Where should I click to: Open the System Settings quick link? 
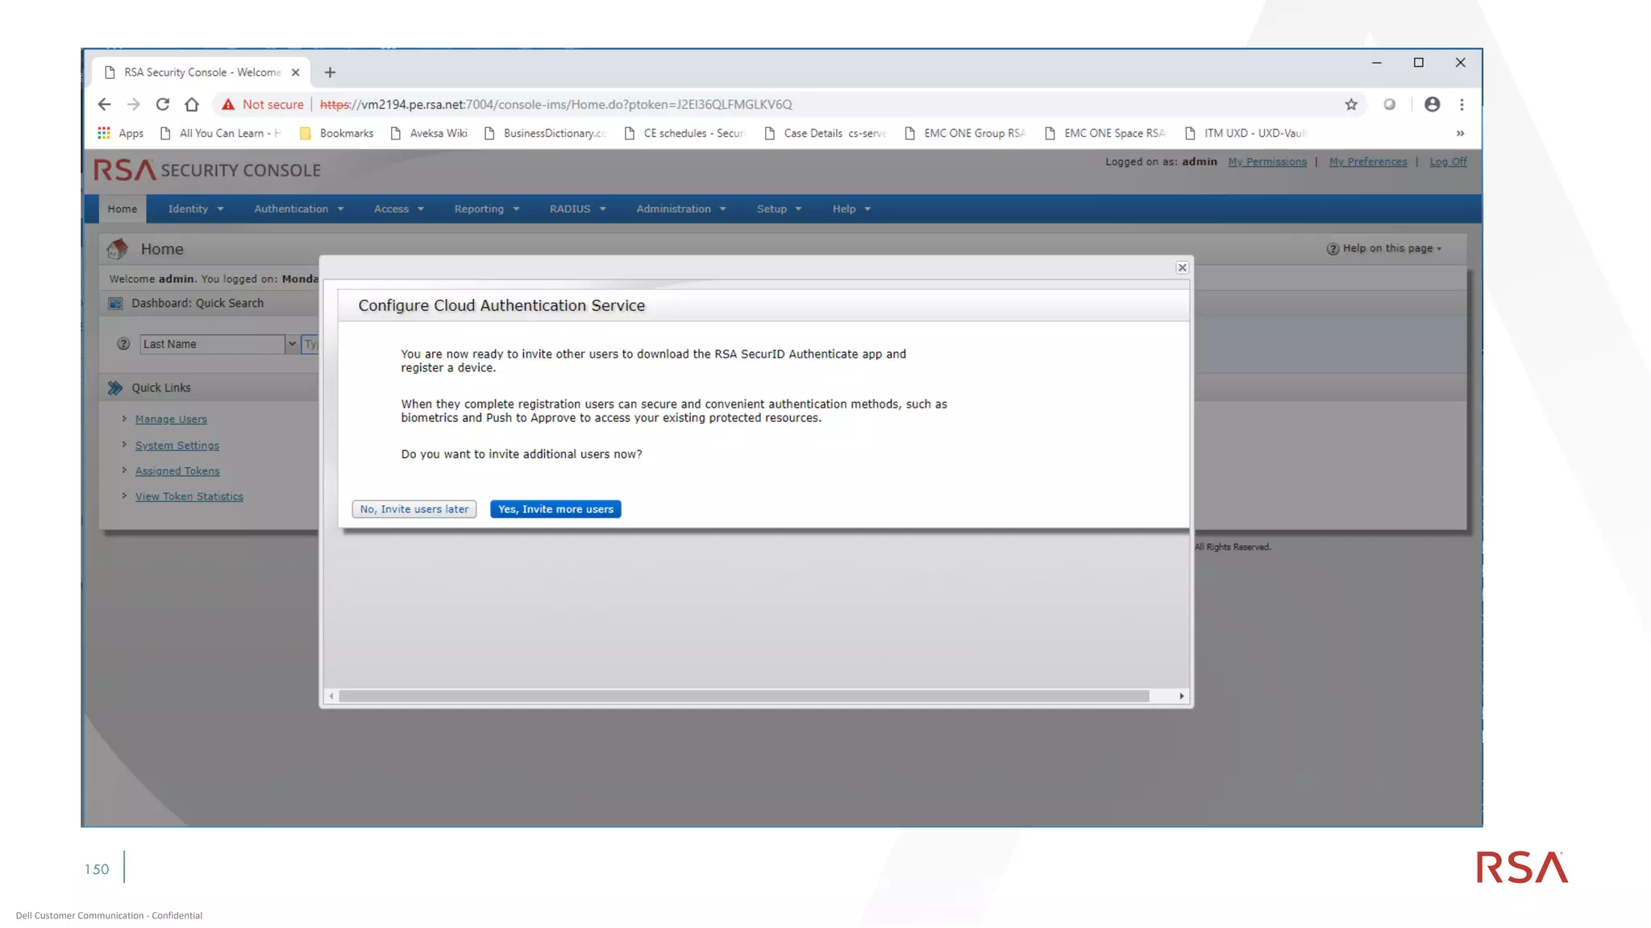point(177,445)
